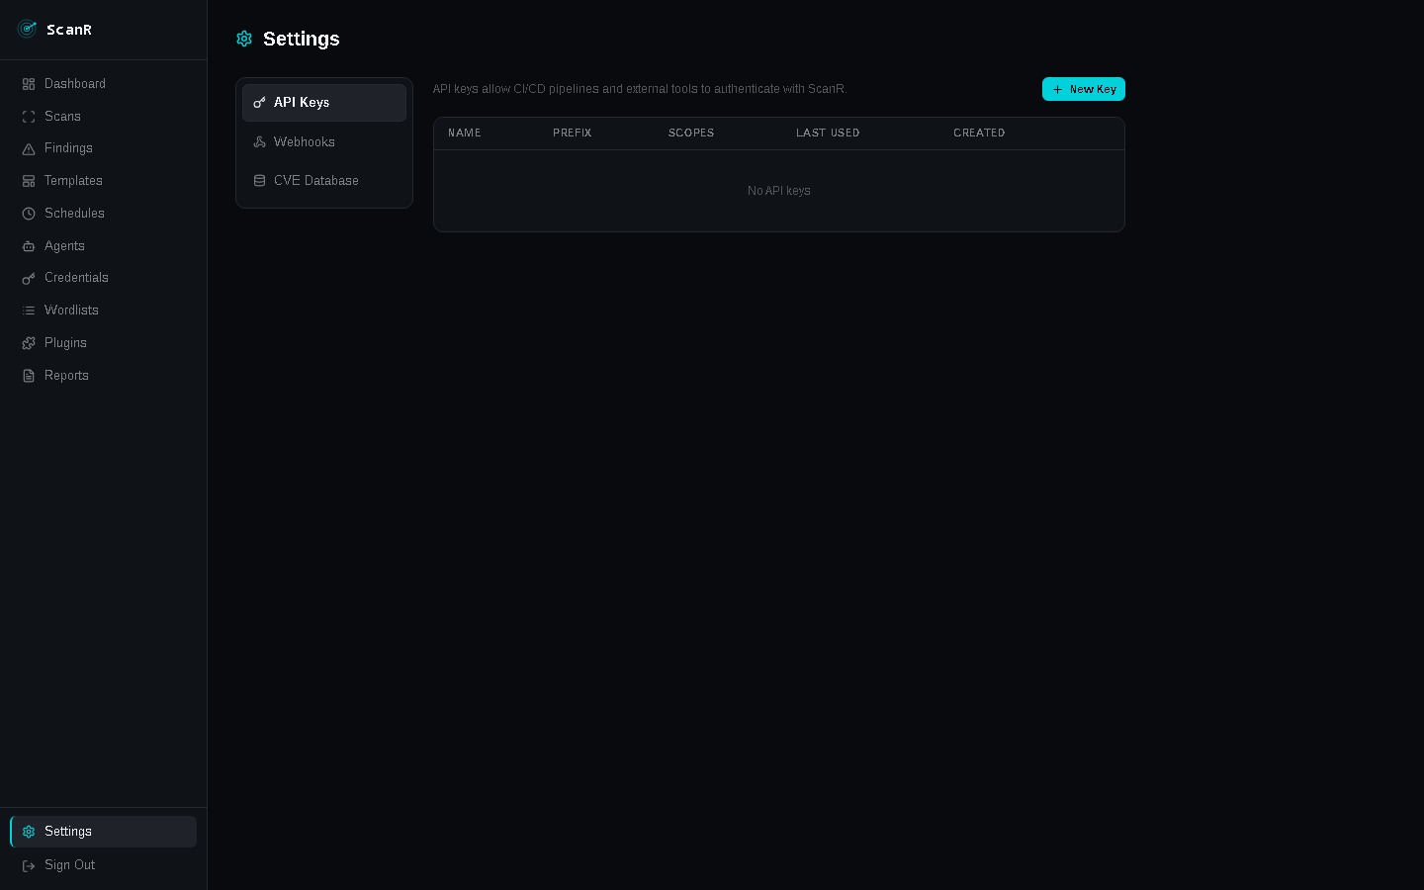1424x890 pixels.
Task: Click the Settings gear icon in sidebar
Action: tap(29, 832)
